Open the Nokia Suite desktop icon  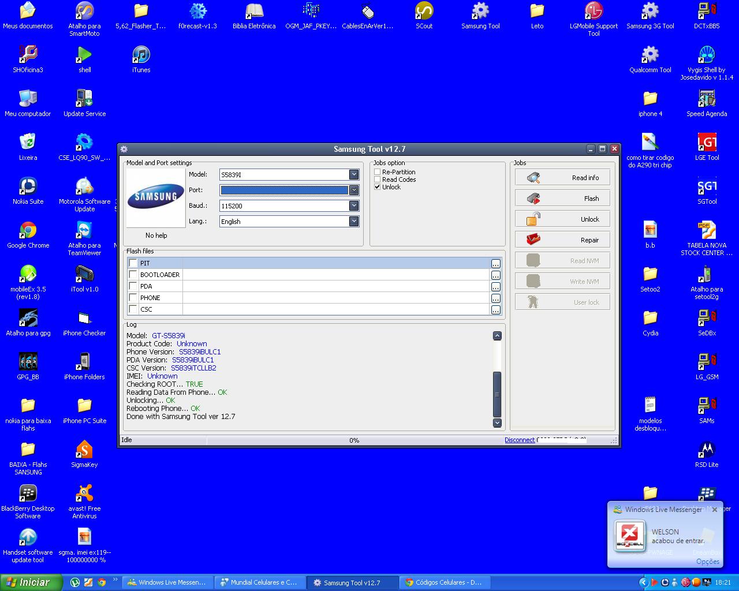coord(28,191)
